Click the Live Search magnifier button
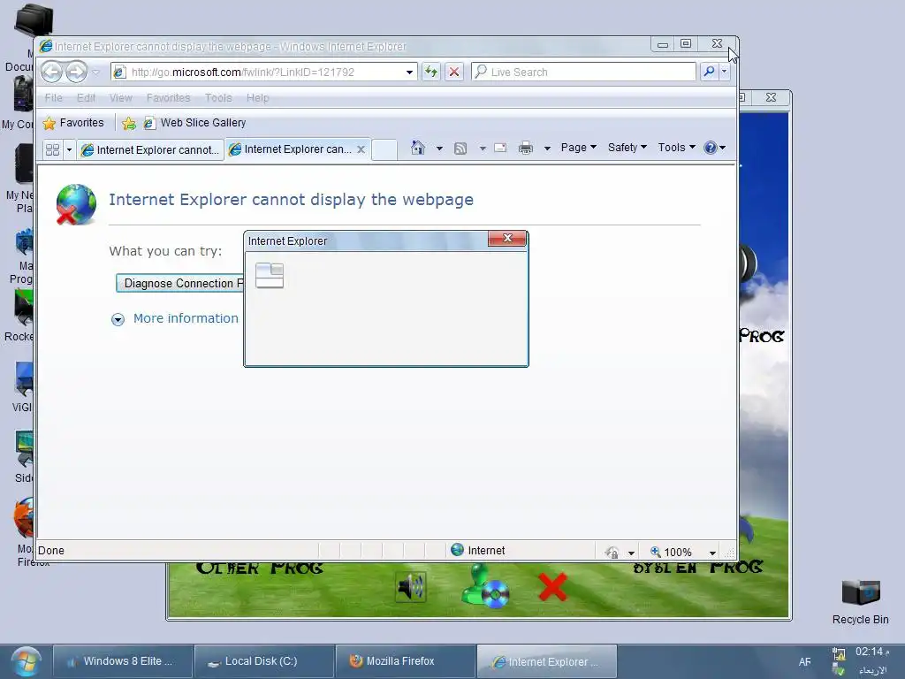The image size is (905, 679). point(710,72)
